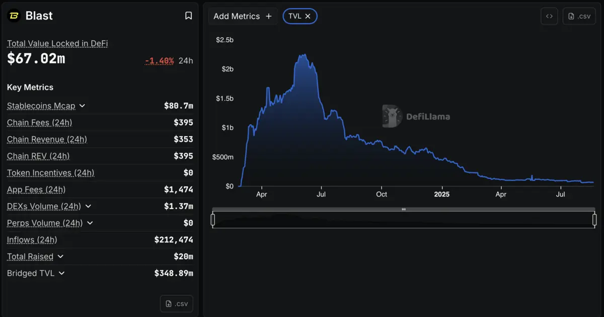
Task: Click the DefiLlama watermark logo
Action: point(392,116)
